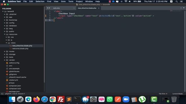Open the Trash in the Dock

174,99
